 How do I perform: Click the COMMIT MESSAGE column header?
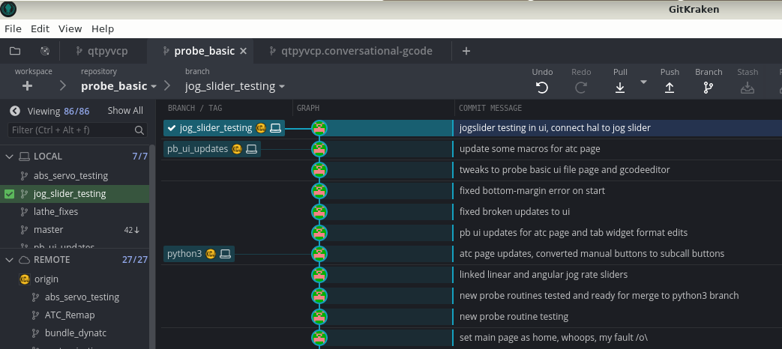(x=490, y=108)
